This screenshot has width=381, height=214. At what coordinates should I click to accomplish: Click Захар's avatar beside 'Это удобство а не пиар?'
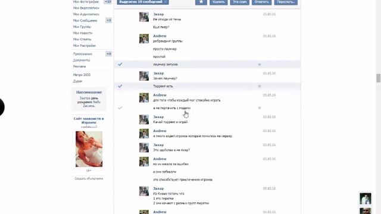coord(144,148)
